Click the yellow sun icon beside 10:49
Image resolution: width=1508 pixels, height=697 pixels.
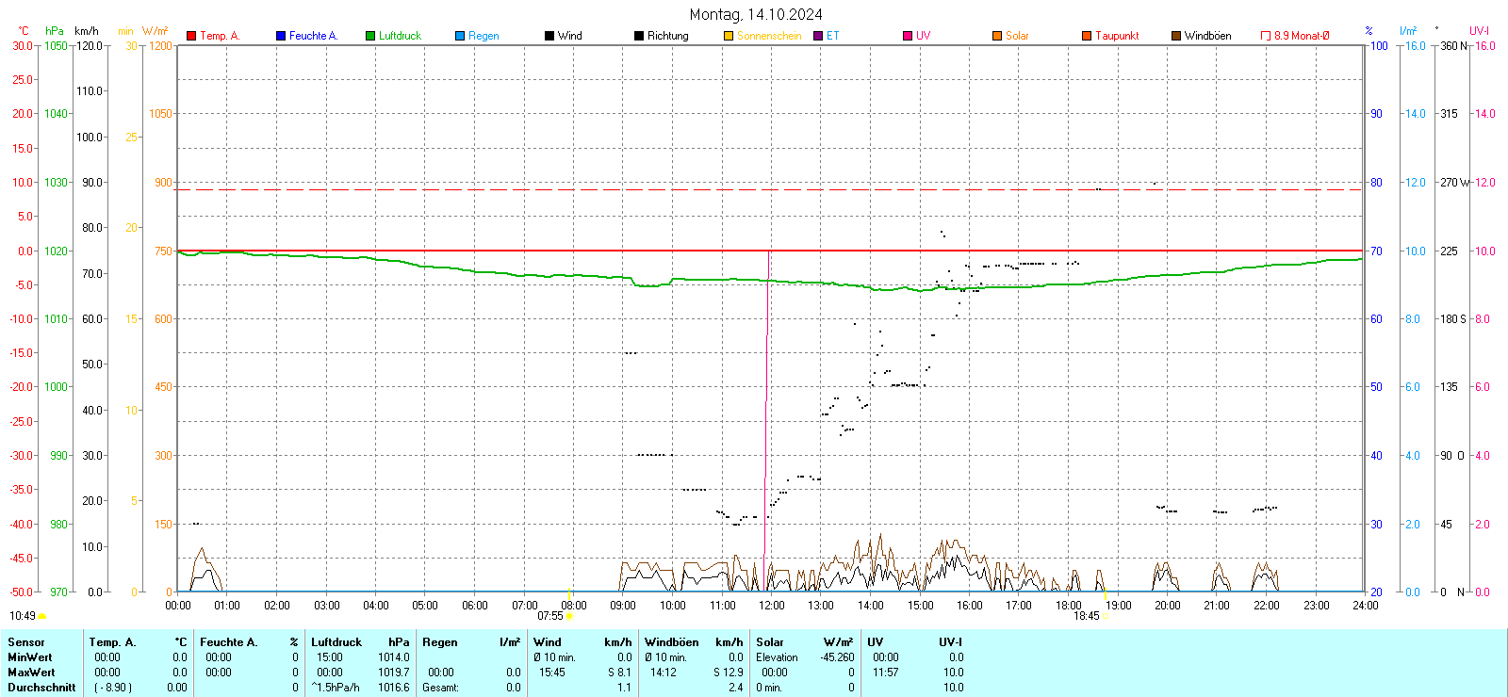[x=42, y=616]
